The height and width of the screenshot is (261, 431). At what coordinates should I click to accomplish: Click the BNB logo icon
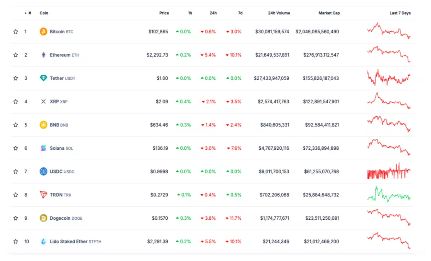[x=43, y=125]
